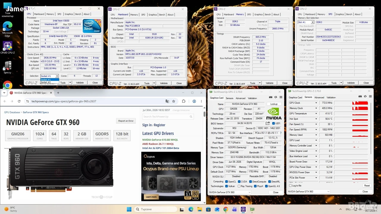Click Reset in GPU-Z Sensors window

tap(367, 185)
